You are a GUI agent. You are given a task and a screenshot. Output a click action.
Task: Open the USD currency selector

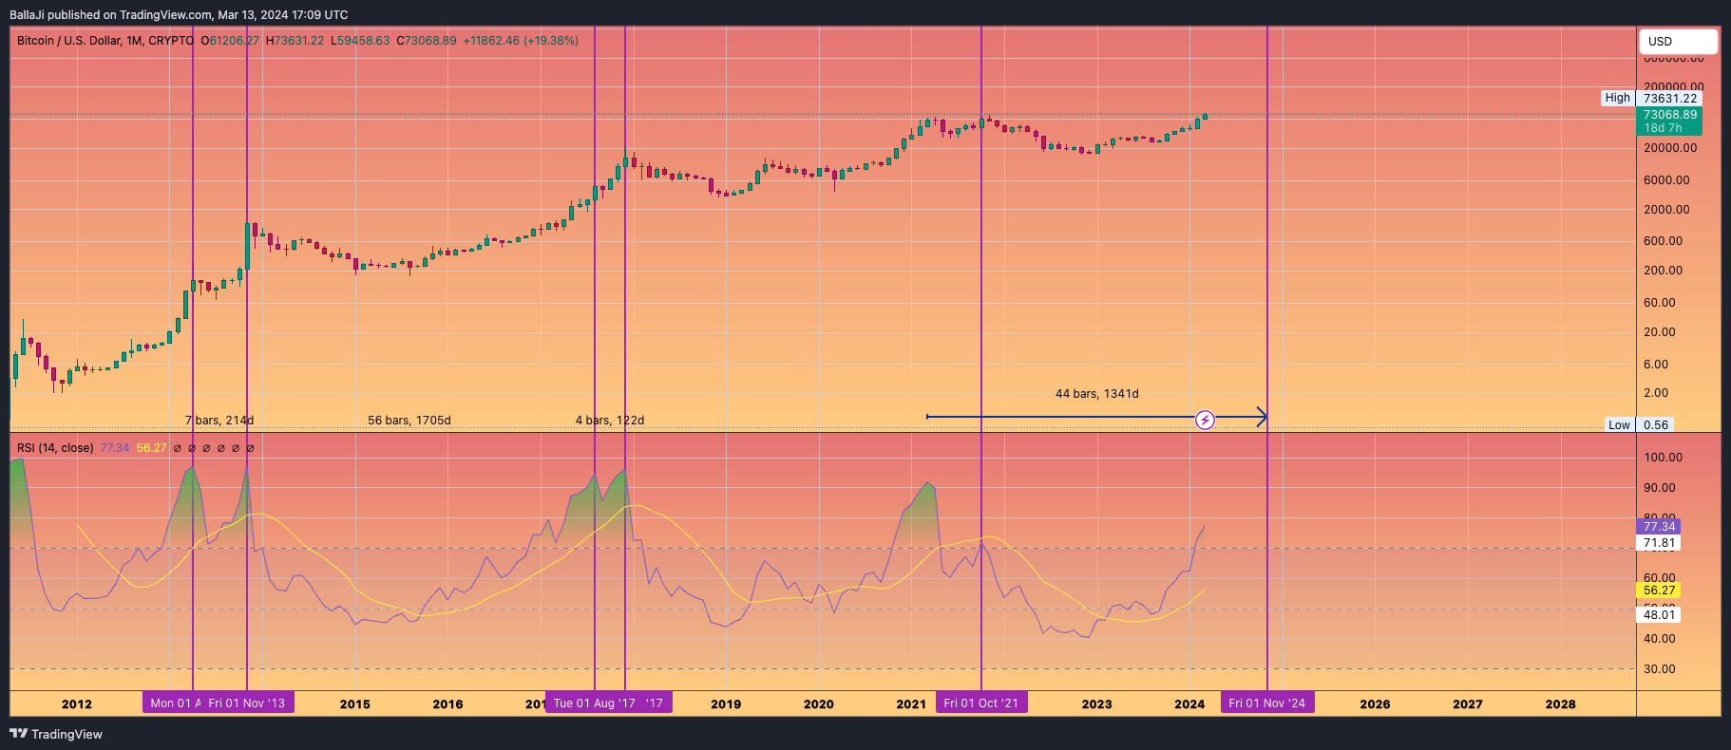coord(1678,41)
